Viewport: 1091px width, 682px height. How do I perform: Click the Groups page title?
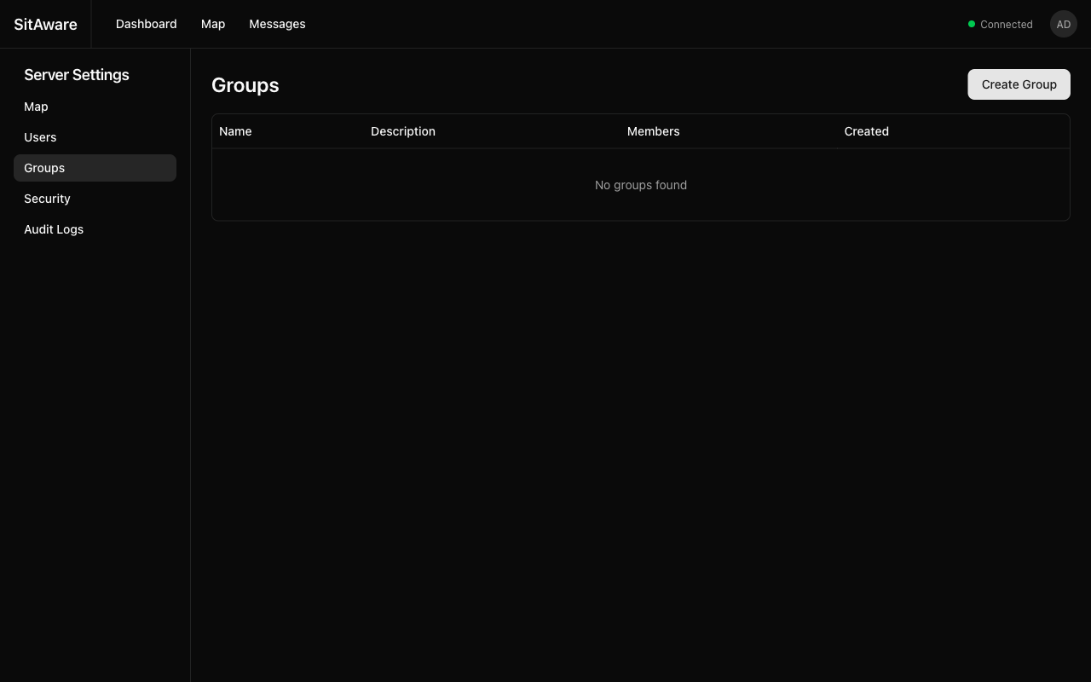(245, 85)
